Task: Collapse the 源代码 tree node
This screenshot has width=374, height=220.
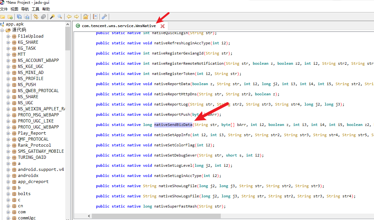Action: (x=2, y=30)
